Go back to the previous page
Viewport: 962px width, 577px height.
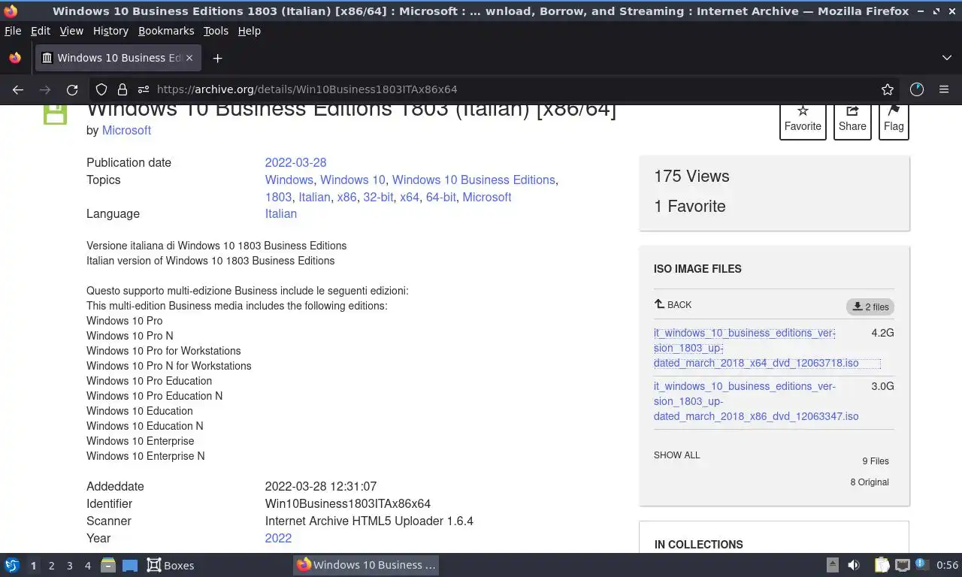[18, 89]
